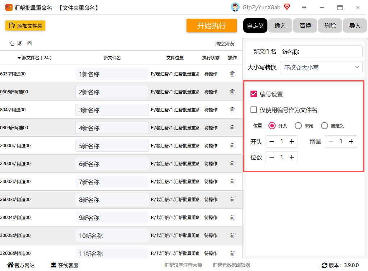
Task: Open the 大小写转换 dropdown
Action: pos(321,67)
